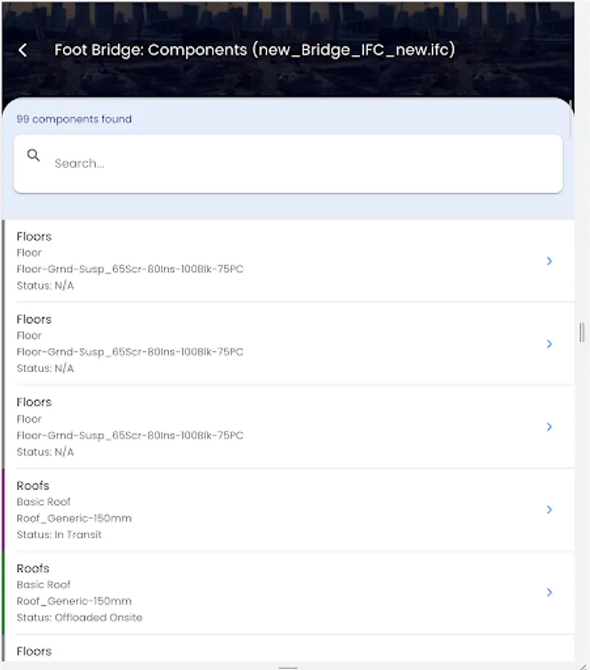Click the chevron on the third Floors item
Viewport: 590px width, 670px height.
tap(549, 427)
